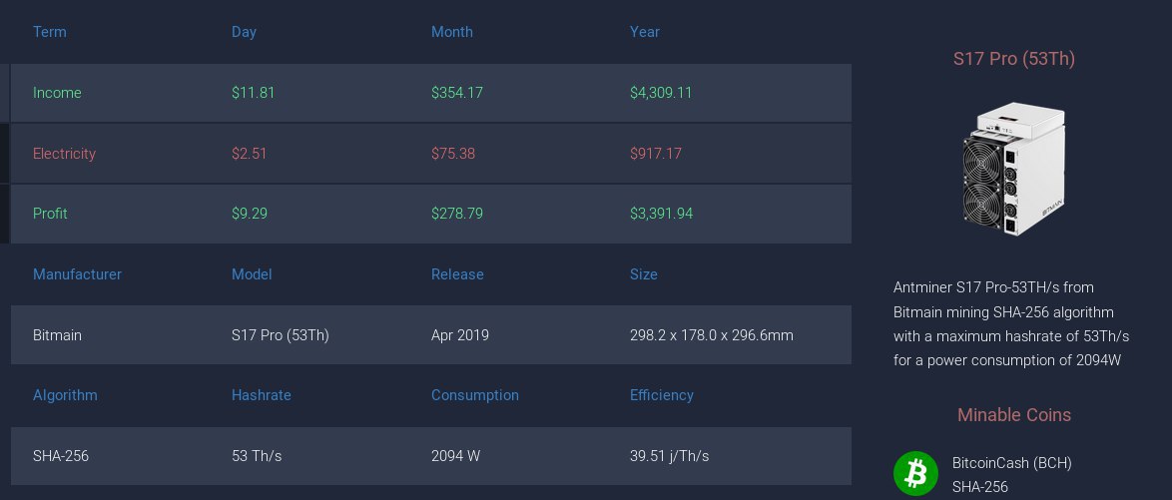The width and height of the screenshot is (1172, 500).
Task: Select the Minable Coins heading
Action: pyautogui.click(x=1013, y=415)
